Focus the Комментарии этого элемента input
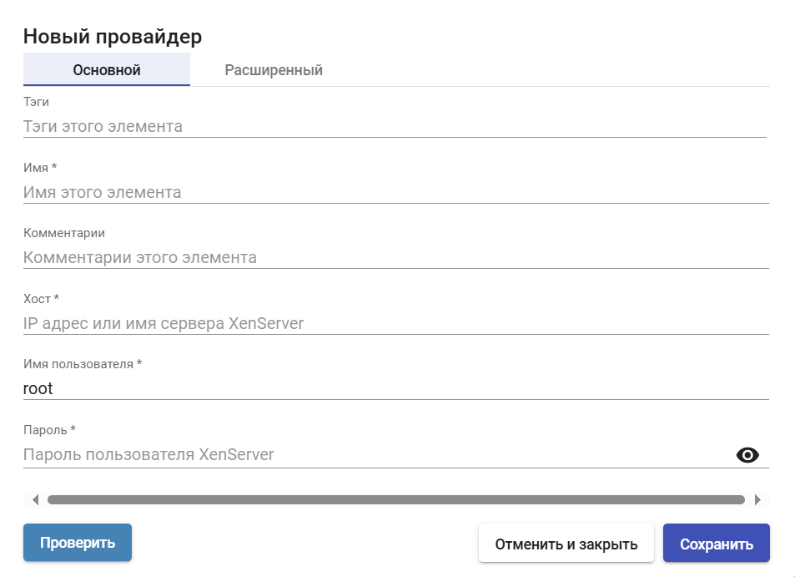This screenshot has width=795, height=577. click(395, 258)
